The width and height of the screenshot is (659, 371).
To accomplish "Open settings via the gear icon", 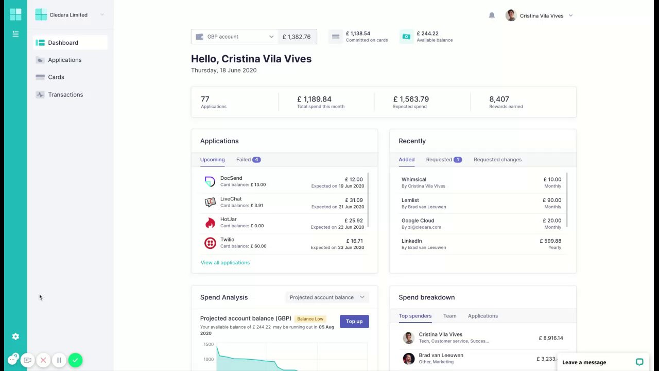I will point(15,336).
